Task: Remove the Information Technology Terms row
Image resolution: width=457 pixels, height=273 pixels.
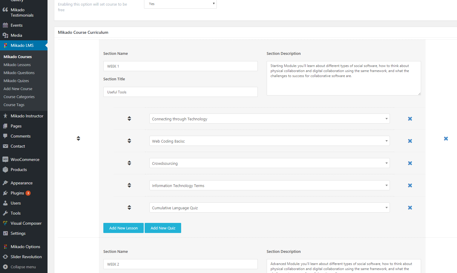Action: (x=410, y=185)
